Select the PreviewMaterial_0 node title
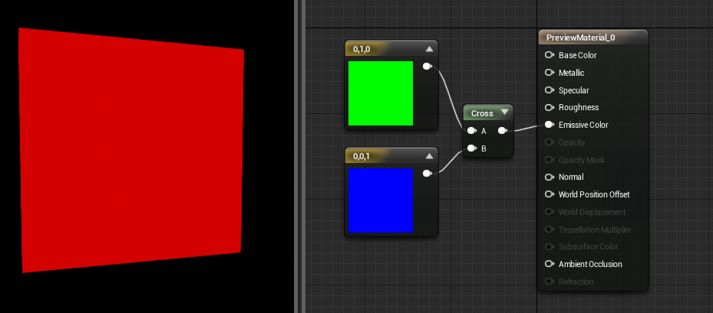713x313 pixels. coord(581,37)
